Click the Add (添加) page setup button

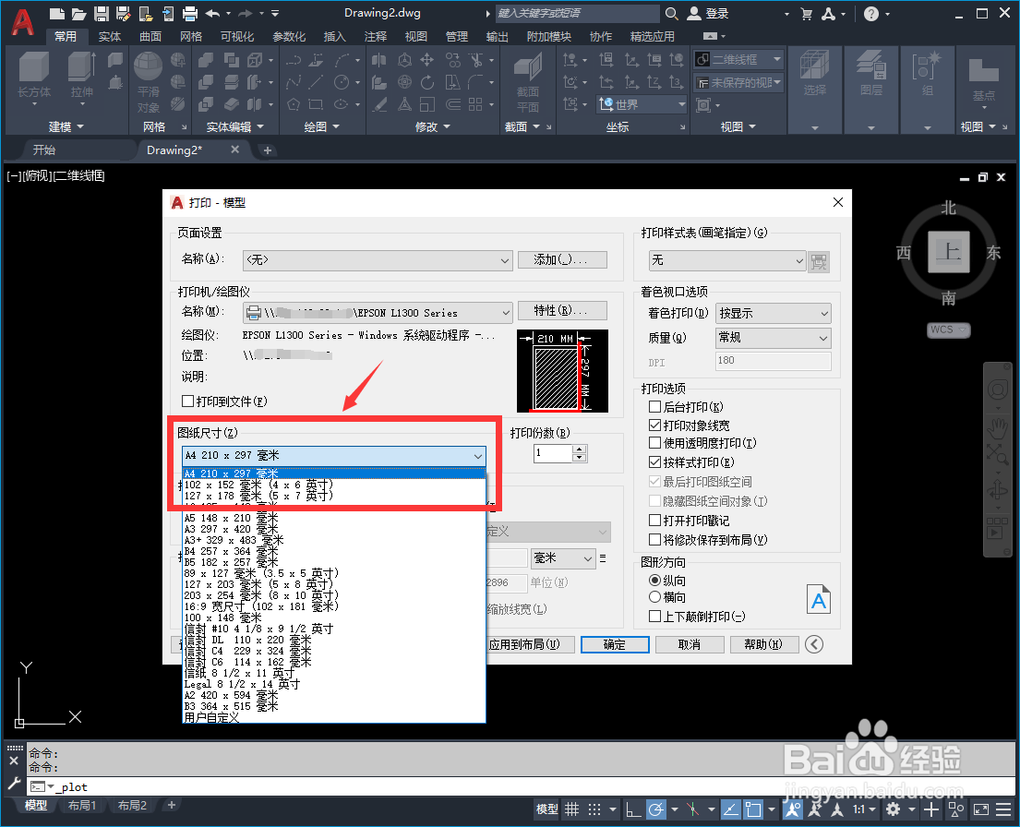tap(562, 259)
